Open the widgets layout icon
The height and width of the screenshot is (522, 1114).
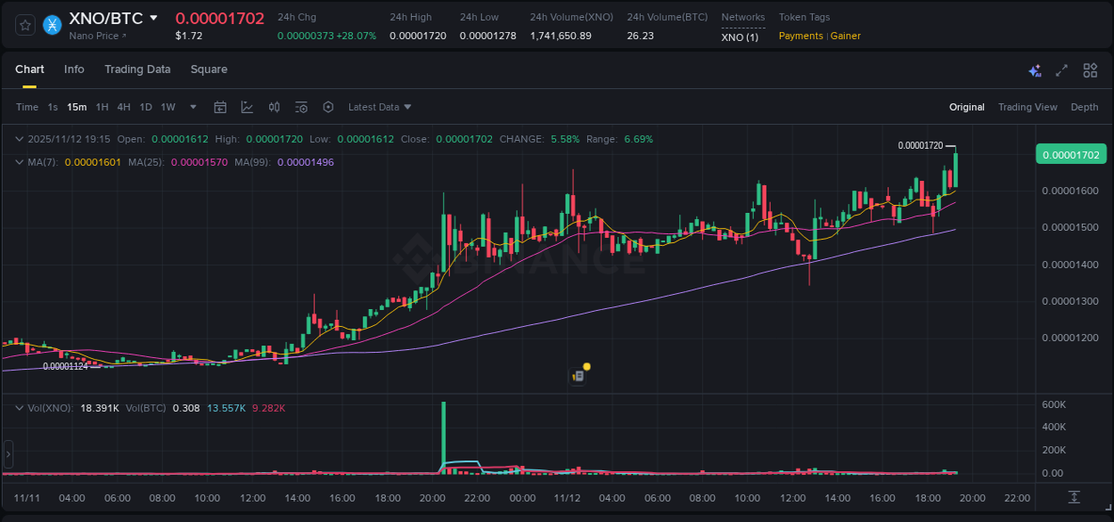pos(1089,69)
